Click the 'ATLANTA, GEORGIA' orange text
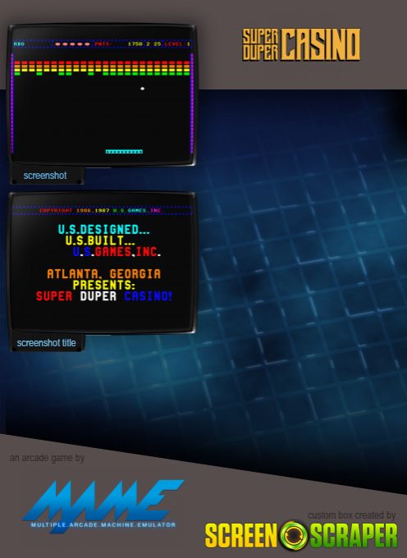The image size is (407, 558). point(104,273)
